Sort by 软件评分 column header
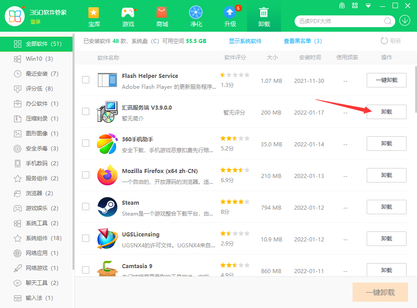Viewport: 417px width, 308px height. (x=235, y=58)
